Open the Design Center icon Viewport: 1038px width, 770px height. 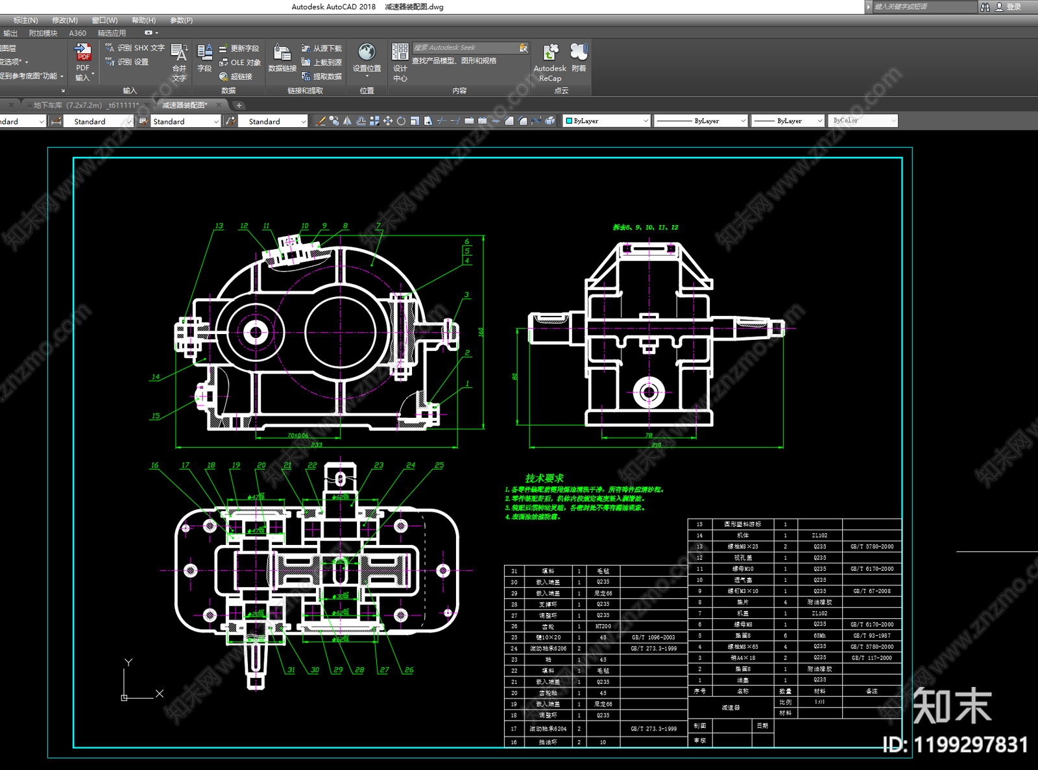400,53
